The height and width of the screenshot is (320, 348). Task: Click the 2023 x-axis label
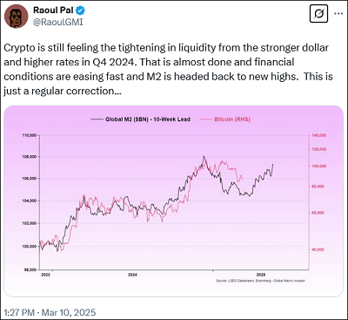45,275
